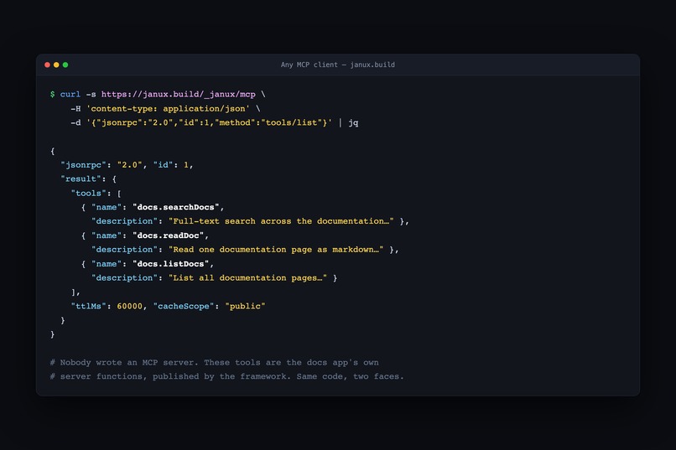
Task: Click the 'List all documentation pages…' description
Action: click(x=247, y=278)
